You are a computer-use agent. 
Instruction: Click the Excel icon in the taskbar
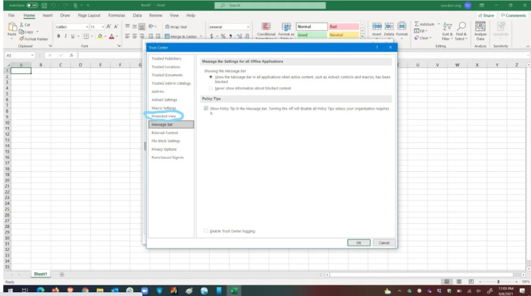click(234, 289)
